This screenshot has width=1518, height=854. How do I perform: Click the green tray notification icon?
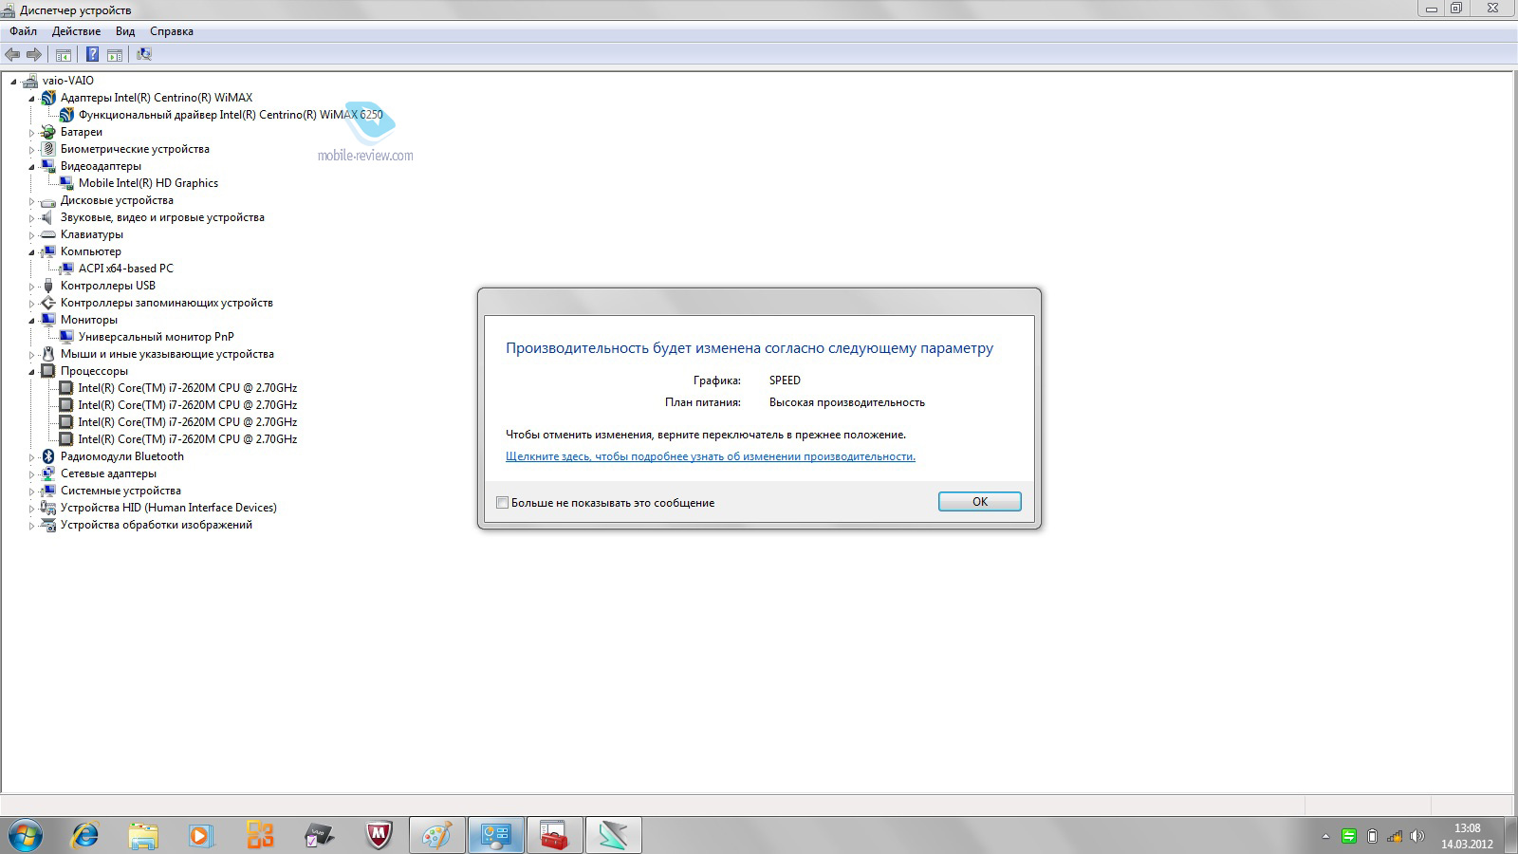pos(1349,836)
